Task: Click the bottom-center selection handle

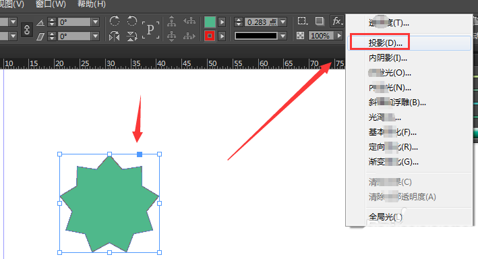Action: pyautogui.click(x=109, y=253)
